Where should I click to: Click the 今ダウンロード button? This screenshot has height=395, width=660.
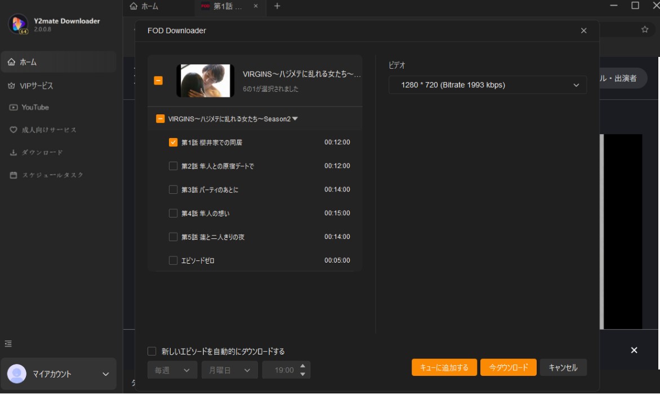click(x=508, y=367)
